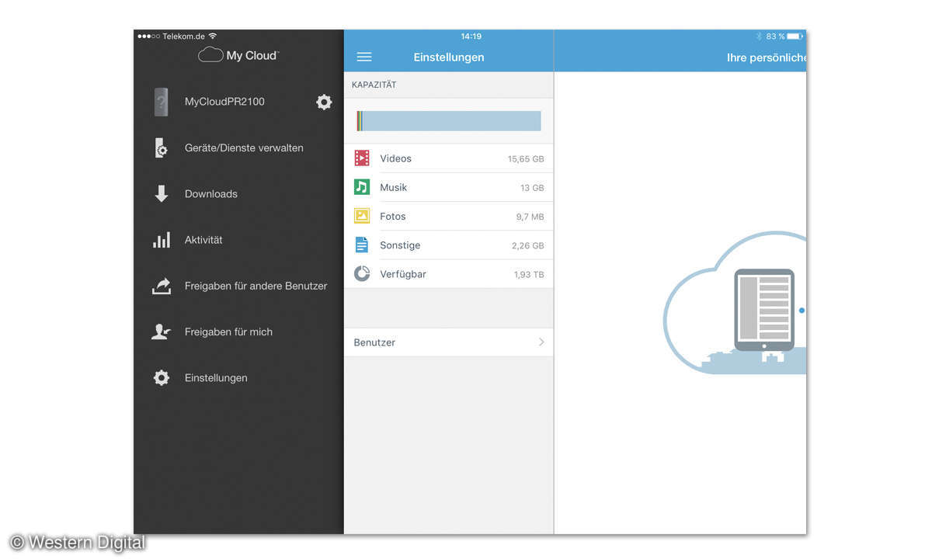
Task: Open Freigaben für andere Benutzer
Action: [256, 286]
